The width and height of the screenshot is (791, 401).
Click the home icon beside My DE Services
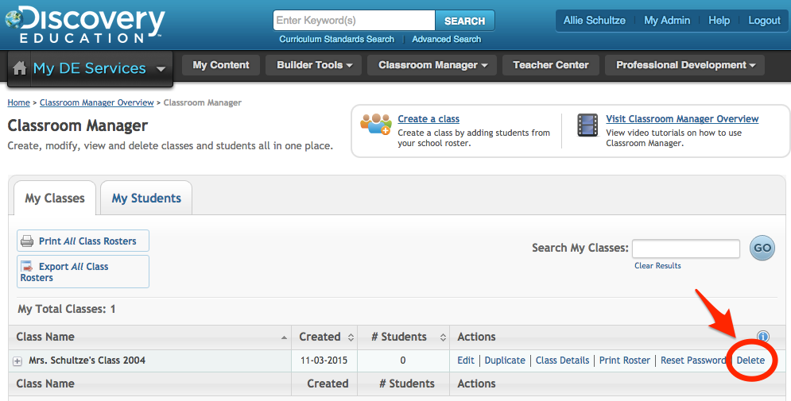(19, 68)
